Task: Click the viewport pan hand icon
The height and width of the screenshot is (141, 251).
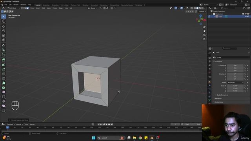Action: point(204,31)
